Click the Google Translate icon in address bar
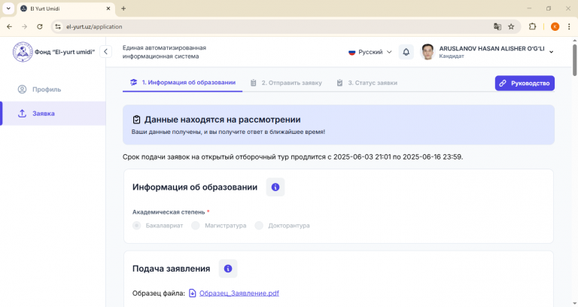The height and width of the screenshot is (307, 578). point(497,26)
